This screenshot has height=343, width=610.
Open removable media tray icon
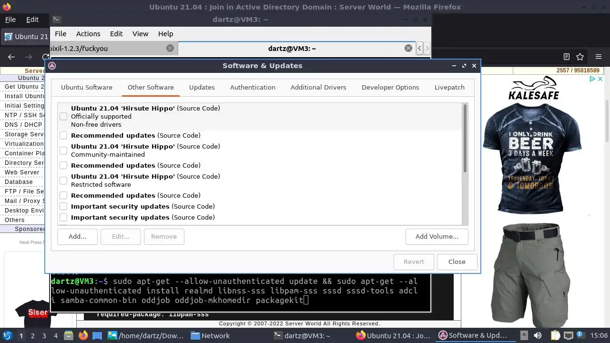(524, 335)
